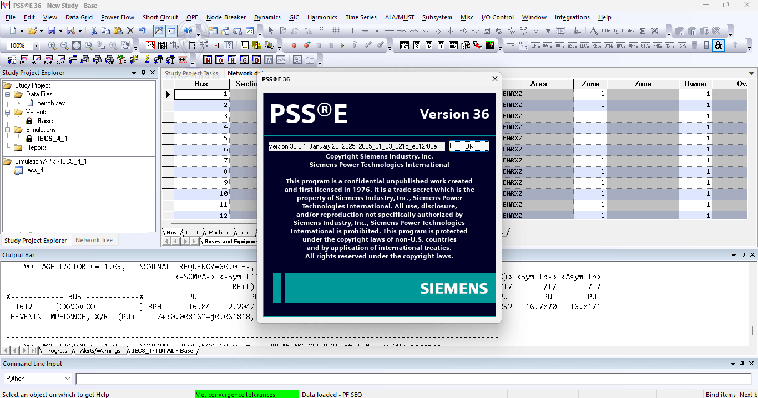Image resolution: width=758 pixels, height=398 pixels.
Task: Open Study Project Explorer panel options arrow
Action: [x=134, y=73]
